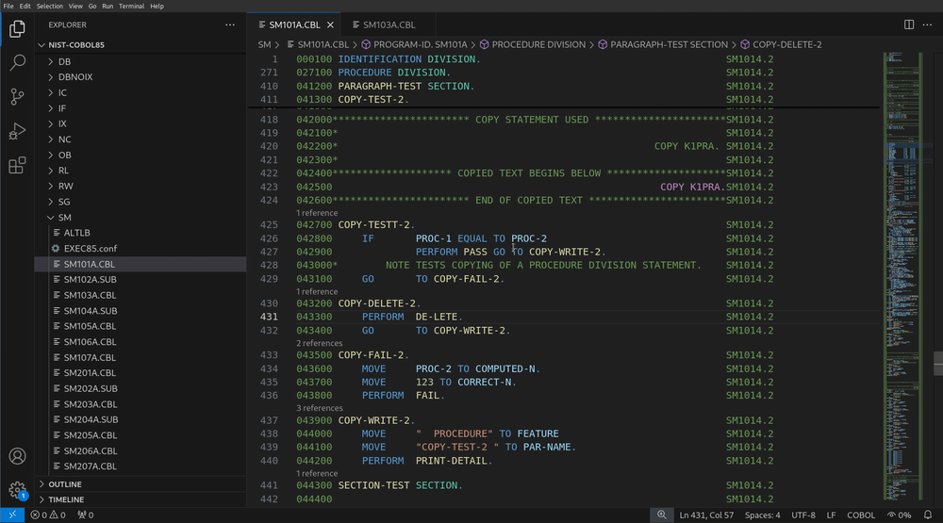The height and width of the screenshot is (523, 943).
Task: Click the zoom icon in status bar
Action: pyautogui.click(x=662, y=515)
